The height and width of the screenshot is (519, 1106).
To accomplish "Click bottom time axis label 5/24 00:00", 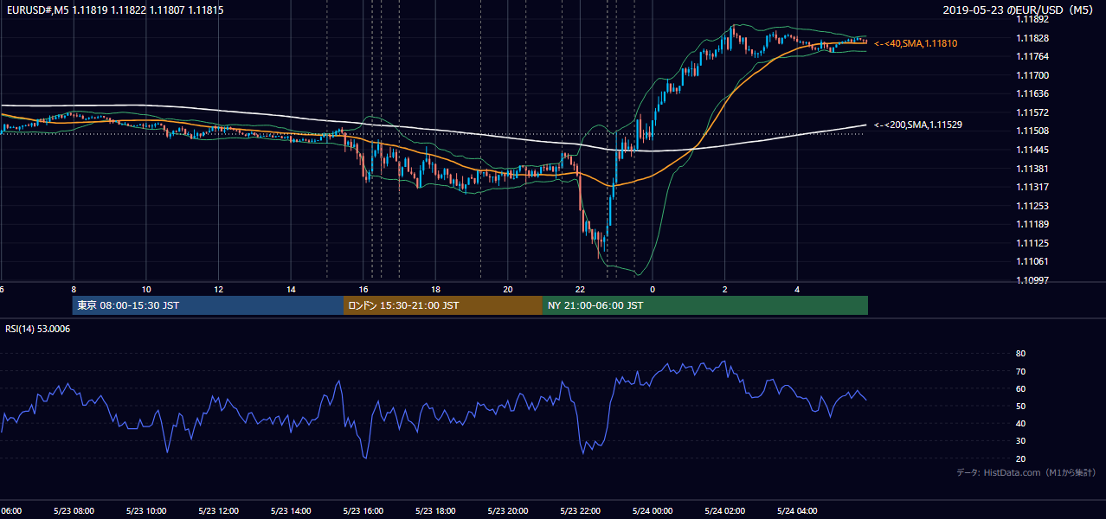I will pyautogui.click(x=653, y=511).
